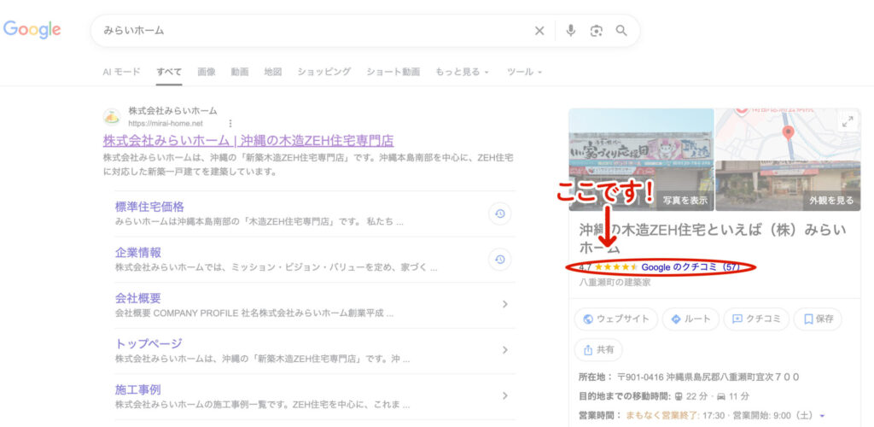Click the ウェブサイト button
Image resolution: width=874 pixels, height=427 pixels.
pyautogui.click(x=616, y=319)
